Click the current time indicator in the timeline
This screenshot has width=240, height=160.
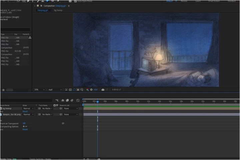[x=97, y=102]
